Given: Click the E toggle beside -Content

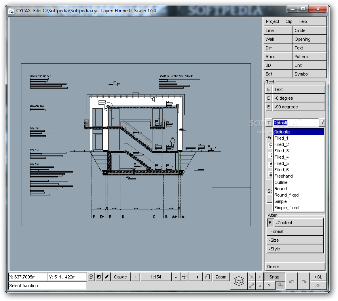Looking at the screenshot, I should click(x=270, y=223).
